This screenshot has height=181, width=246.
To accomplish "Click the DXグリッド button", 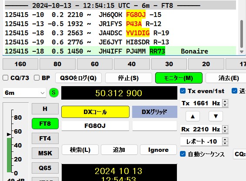I will 155,112.
